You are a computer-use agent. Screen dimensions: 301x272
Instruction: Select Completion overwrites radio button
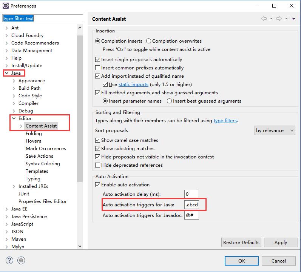point(149,41)
